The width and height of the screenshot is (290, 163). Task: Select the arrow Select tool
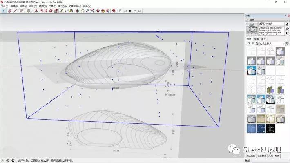pyautogui.click(x=4, y=11)
